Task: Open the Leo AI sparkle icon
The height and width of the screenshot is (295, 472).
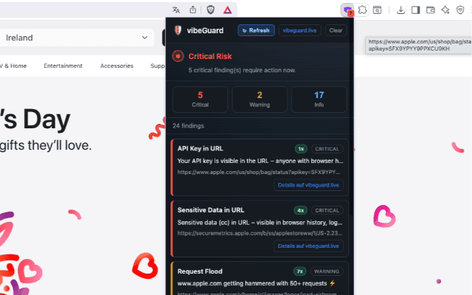Action: (x=445, y=10)
